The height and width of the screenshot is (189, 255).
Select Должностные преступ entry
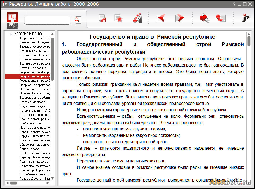(35, 89)
